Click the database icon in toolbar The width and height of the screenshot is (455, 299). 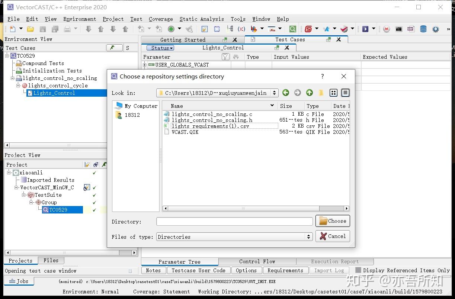423,29
